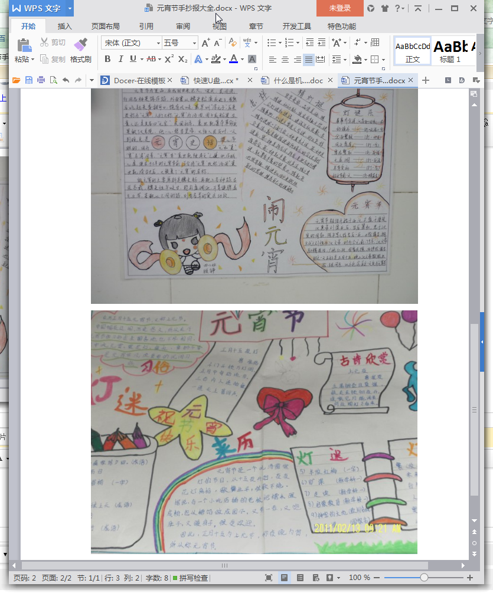Undo the last action
Image resolution: width=493 pixels, height=593 pixels.
click(x=66, y=80)
